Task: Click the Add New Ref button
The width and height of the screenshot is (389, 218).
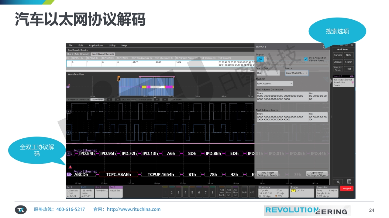Action: tap(229, 192)
